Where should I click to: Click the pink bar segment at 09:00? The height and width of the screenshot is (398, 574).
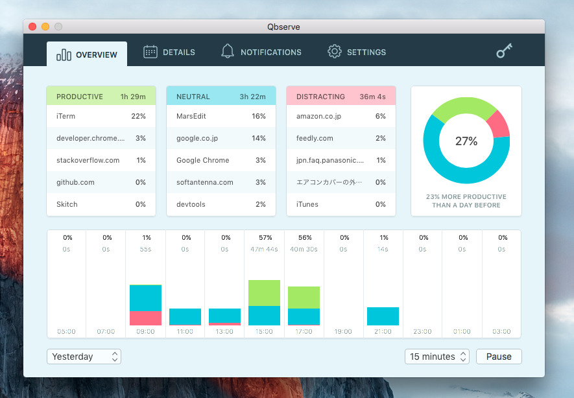point(145,318)
